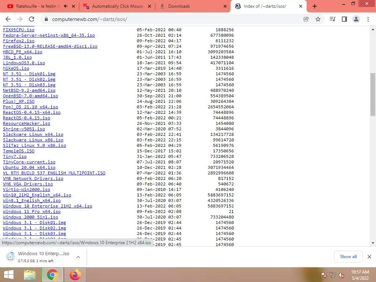Click the TempleOS.ISO link
This screenshot has width=376, height=282.
19,151
